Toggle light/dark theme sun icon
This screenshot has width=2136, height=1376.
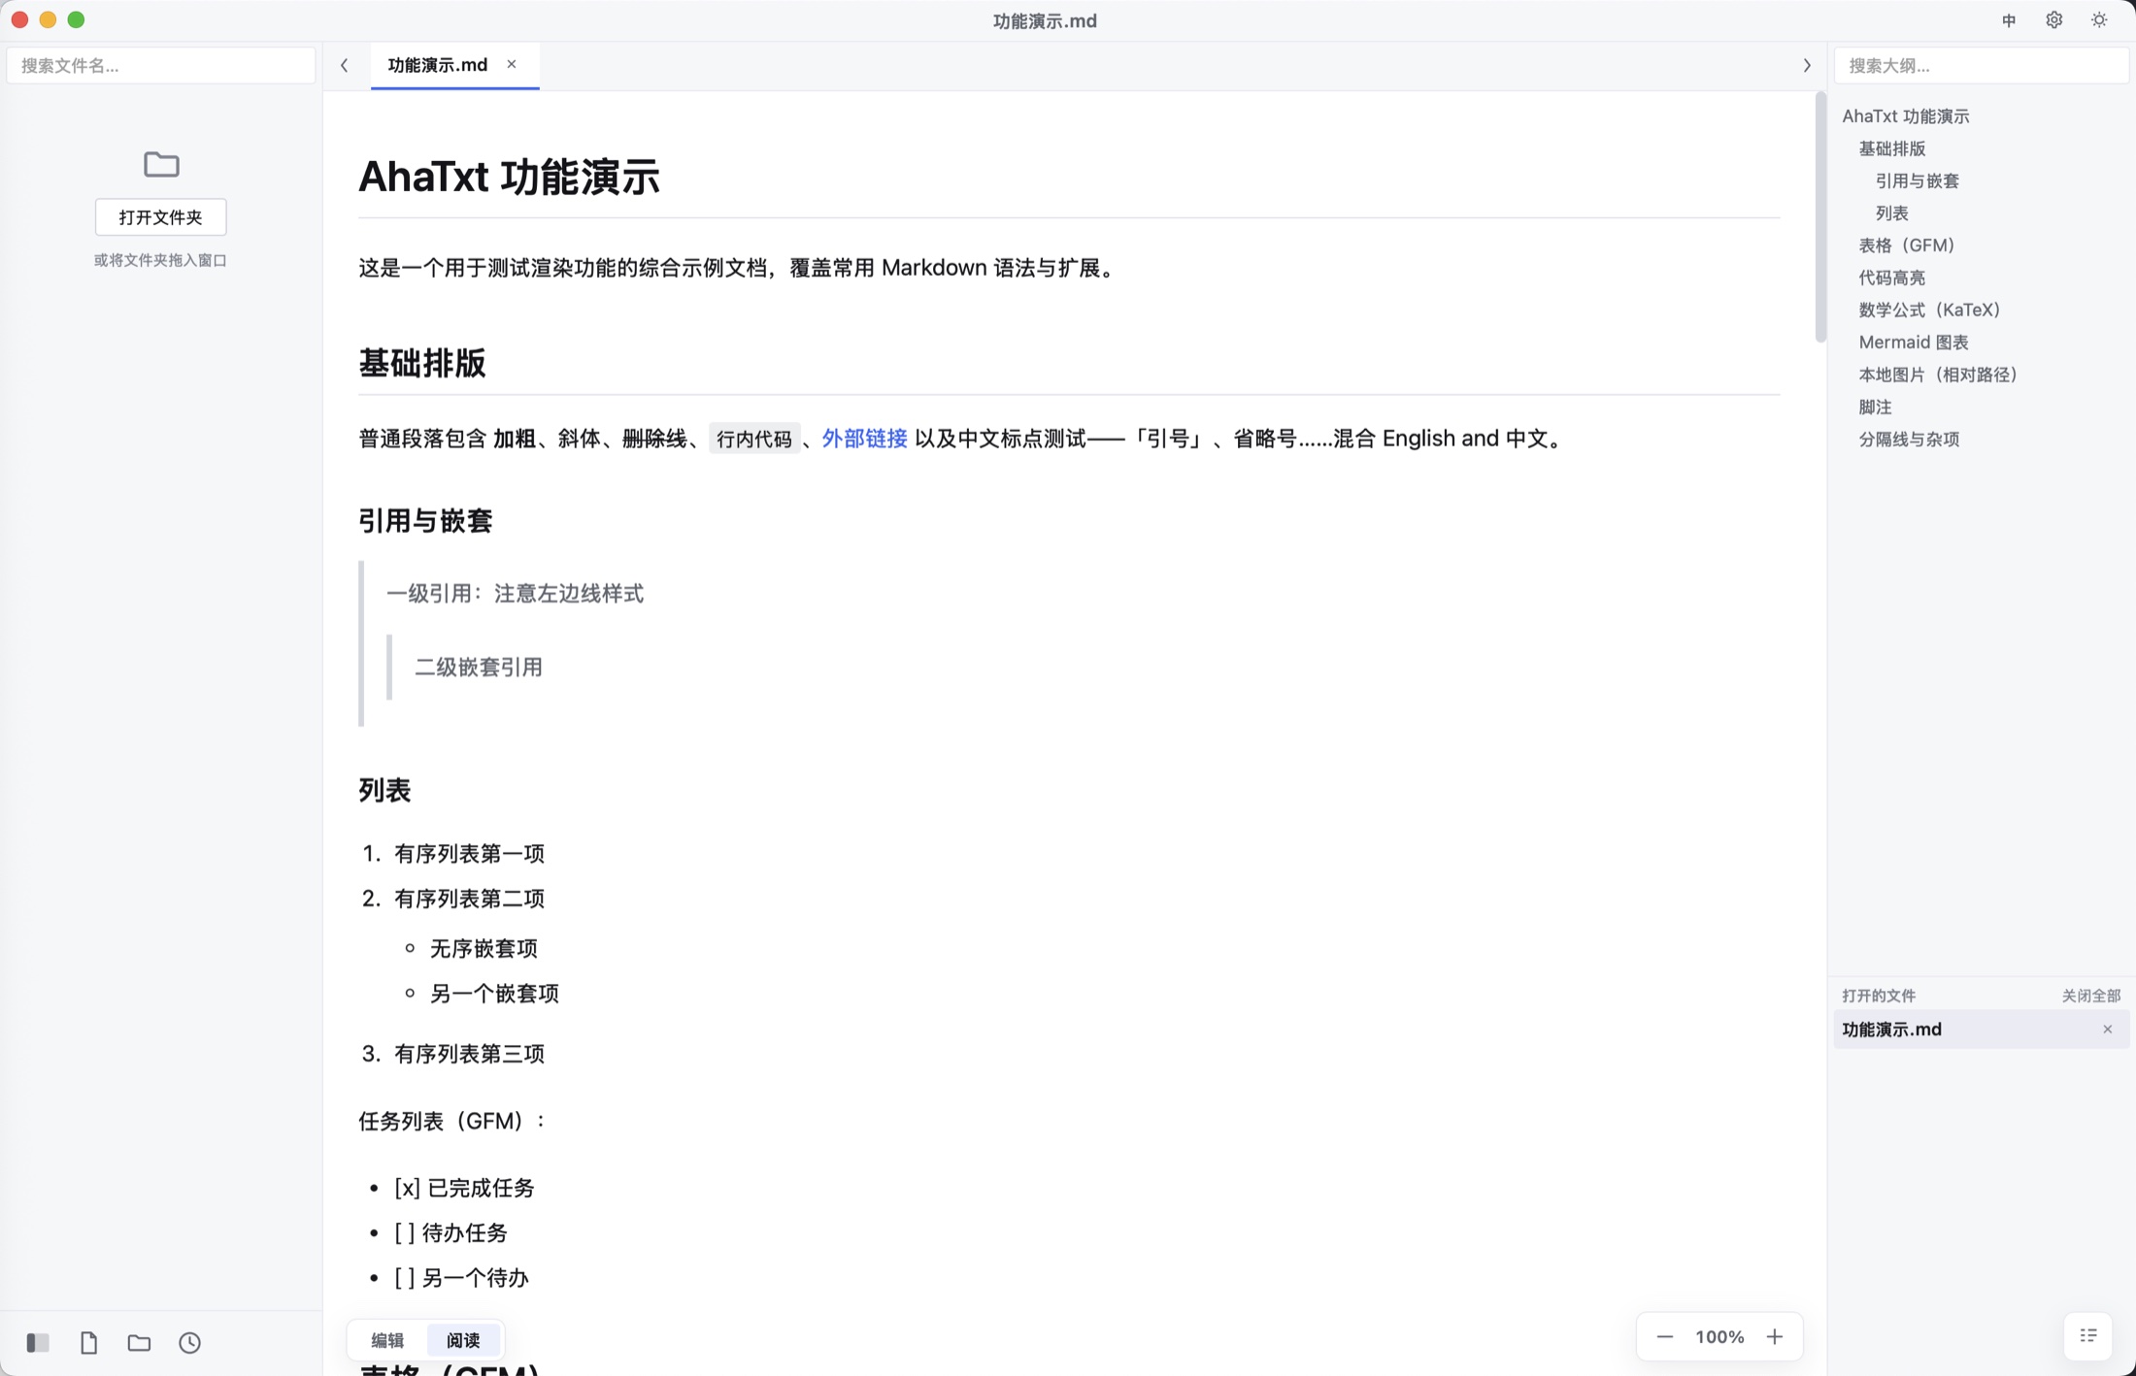point(2099,20)
